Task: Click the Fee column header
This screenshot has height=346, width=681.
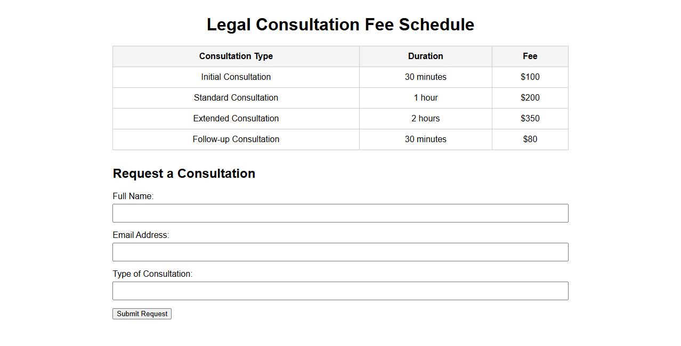Action: [x=530, y=56]
